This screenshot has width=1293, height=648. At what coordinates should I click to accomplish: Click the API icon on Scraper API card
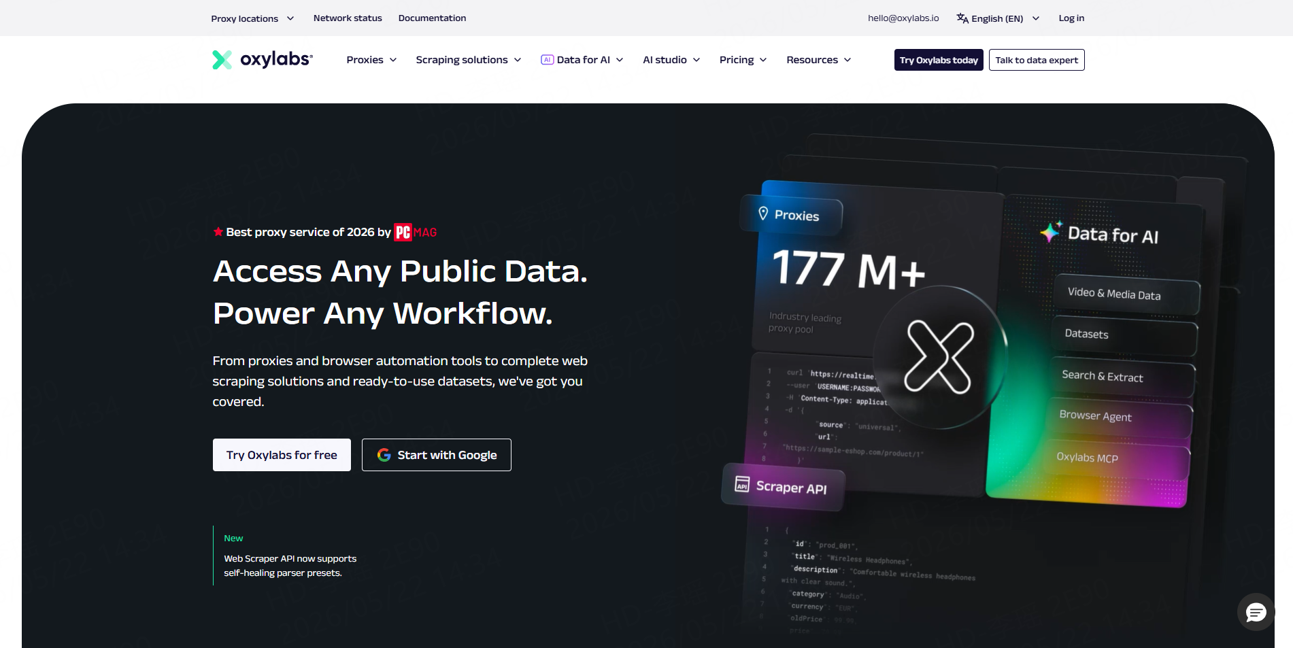click(742, 484)
